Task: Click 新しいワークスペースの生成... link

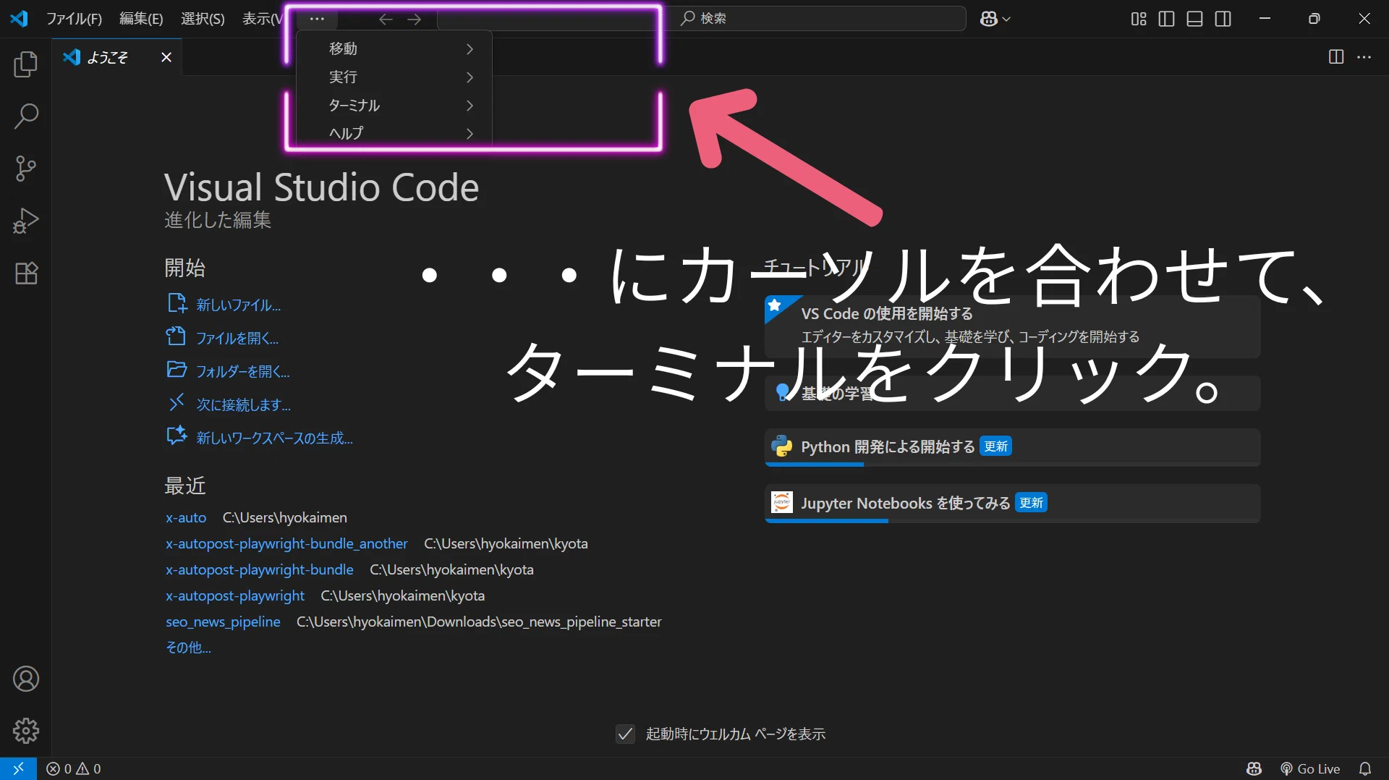Action: pos(260,438)
